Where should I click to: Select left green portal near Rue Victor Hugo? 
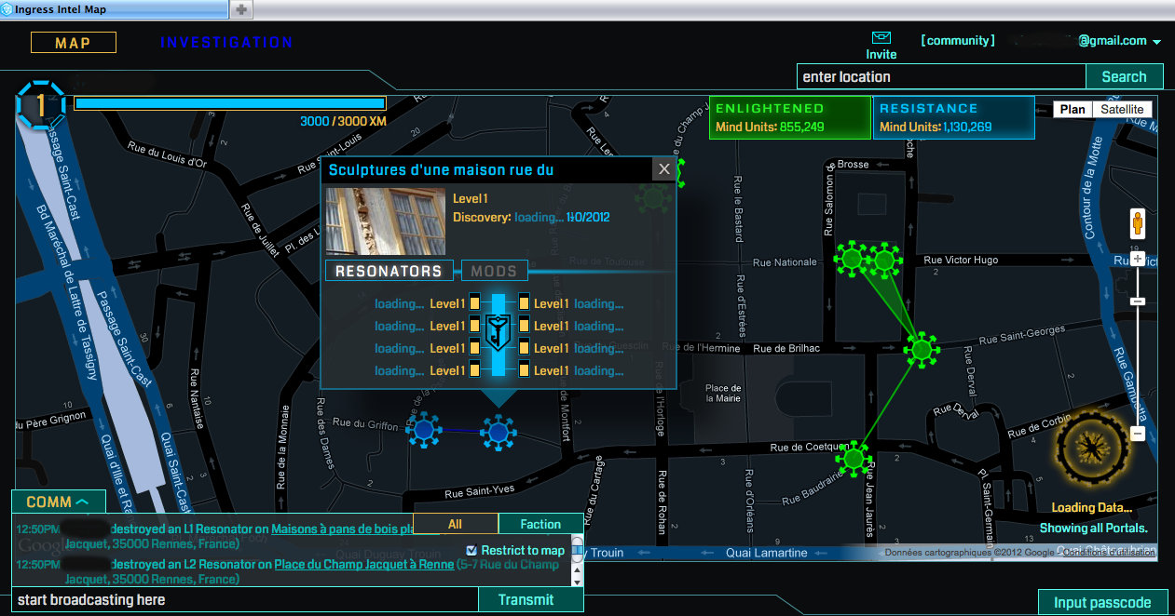coord(851,258)
